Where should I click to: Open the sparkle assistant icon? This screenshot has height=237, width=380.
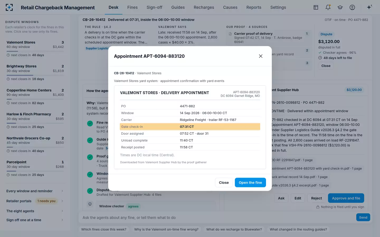coord(369,7)
